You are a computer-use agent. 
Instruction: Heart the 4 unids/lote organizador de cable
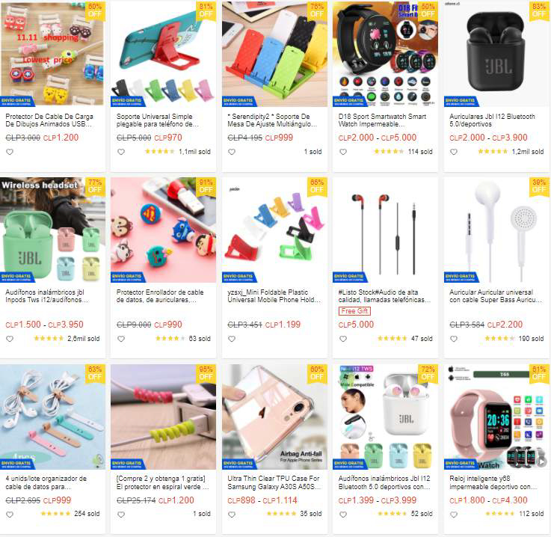[x=10, y=515]
